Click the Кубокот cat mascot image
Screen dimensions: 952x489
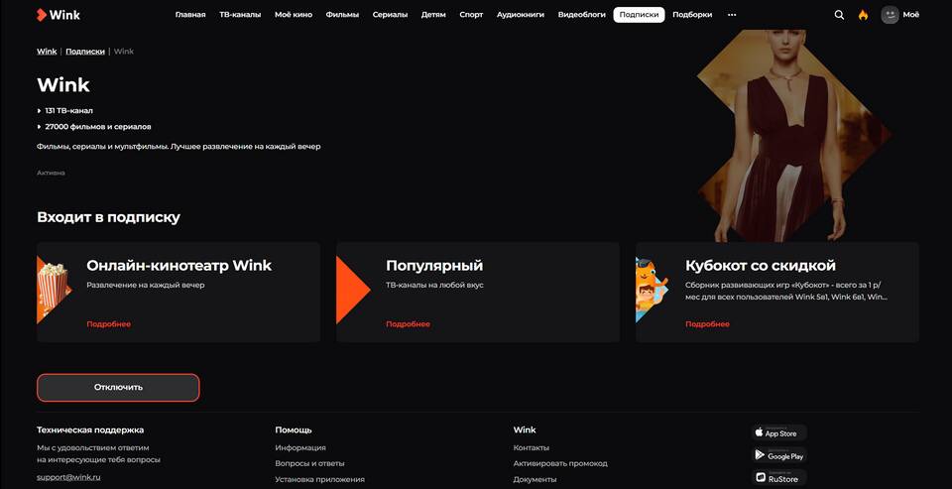coord(652,290)
